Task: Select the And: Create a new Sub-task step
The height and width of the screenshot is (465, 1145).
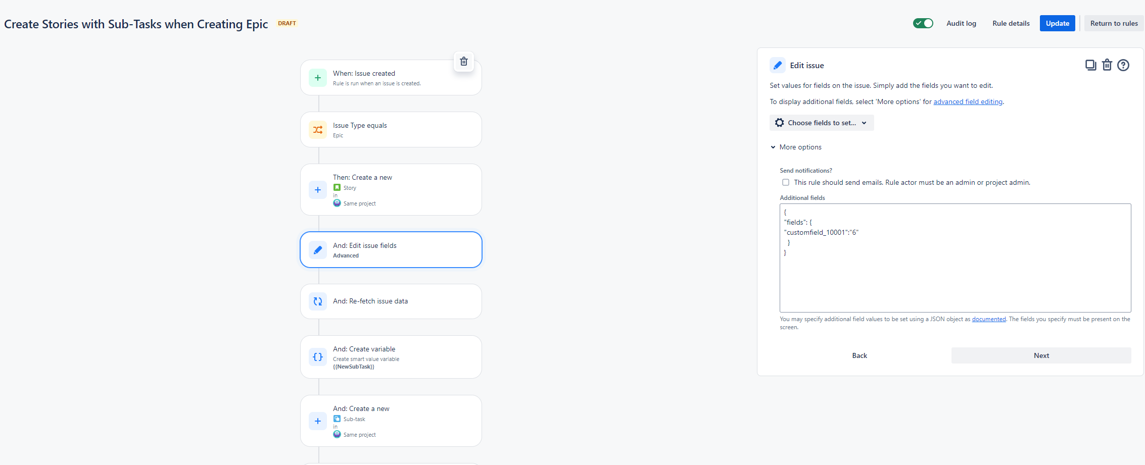Action: tap(391, 421)
